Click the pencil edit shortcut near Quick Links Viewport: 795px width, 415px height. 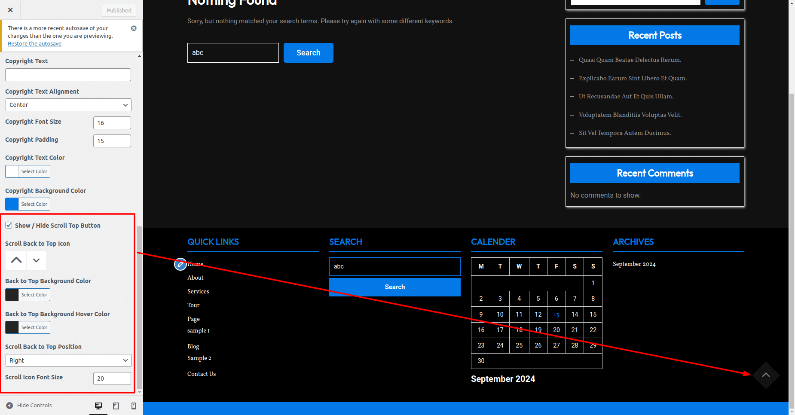[180, 264]
